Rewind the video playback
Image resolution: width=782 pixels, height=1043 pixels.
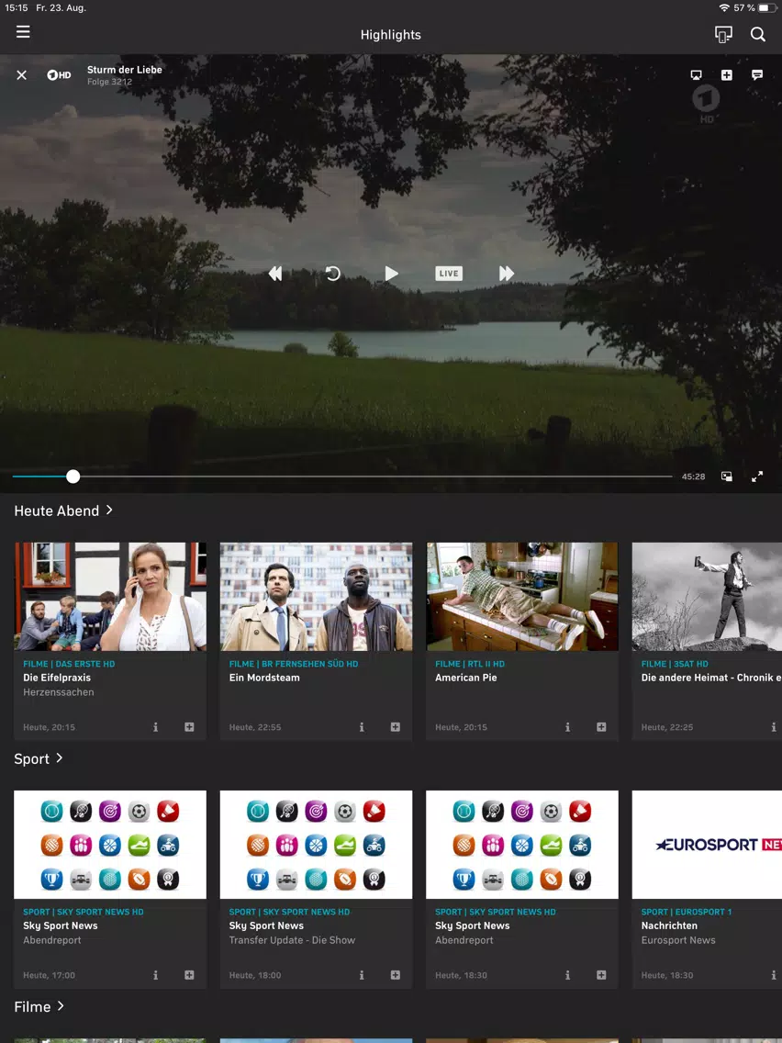coord(275,274)
